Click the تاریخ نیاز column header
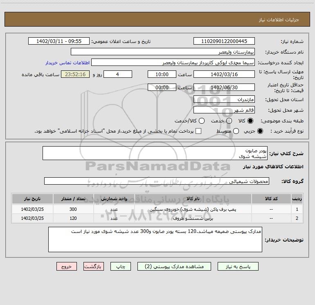 [32, 199]
